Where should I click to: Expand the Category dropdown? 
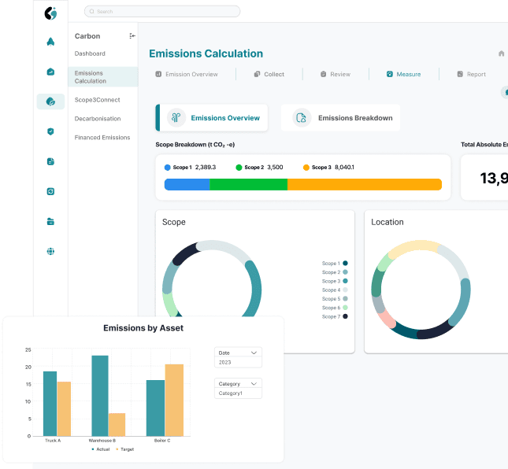pyautogui.click(x=238, y=384)
